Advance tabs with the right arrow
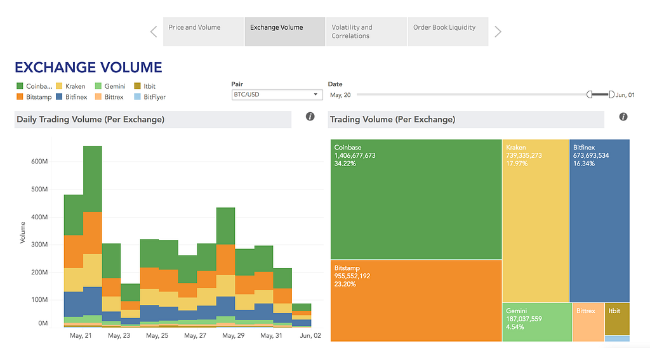The width and height of the screenshot is (650, 348). point(498,32)
